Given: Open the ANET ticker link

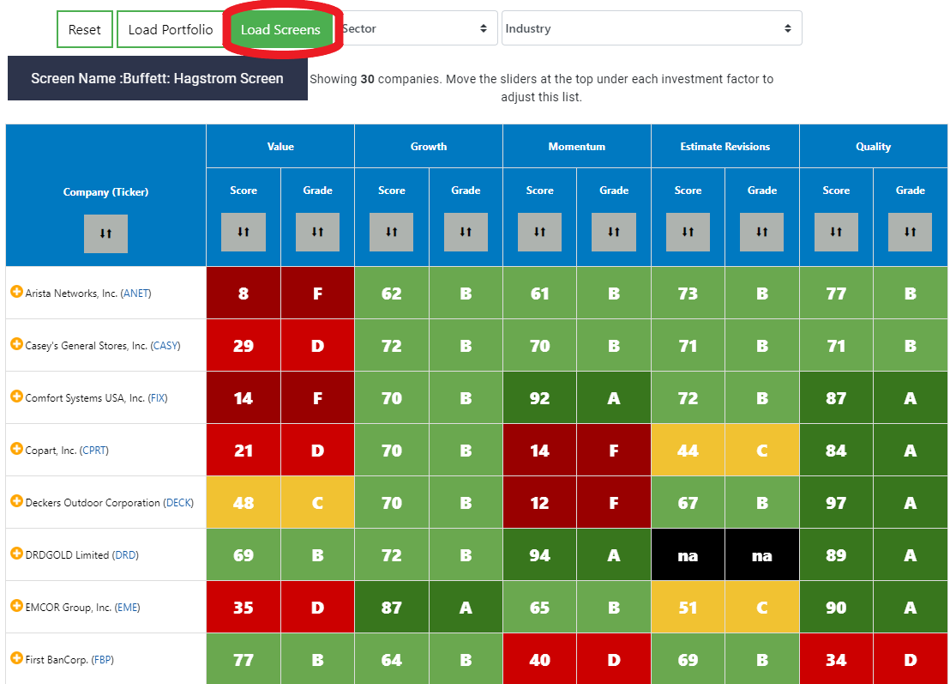Looking at the screenshot, I should point(135,294).
